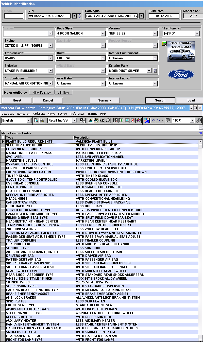Click the print preview icon in toolbar

tap(37, 121)
